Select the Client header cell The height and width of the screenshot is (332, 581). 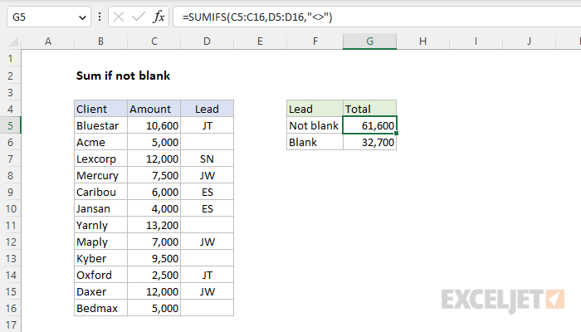[x=100, y=109]
